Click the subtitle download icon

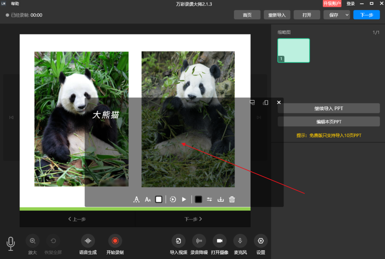click(x=220, y=199)
